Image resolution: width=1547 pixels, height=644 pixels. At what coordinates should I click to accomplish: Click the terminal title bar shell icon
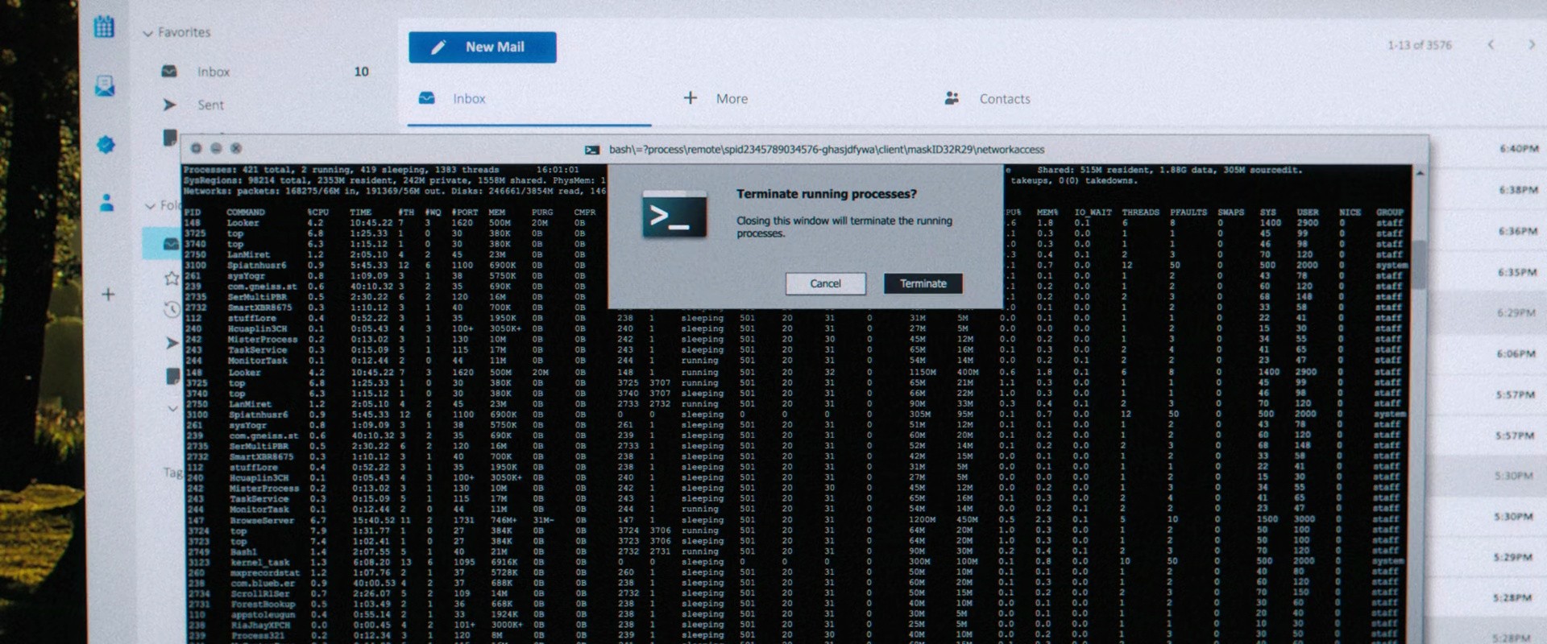pyautogui.click(x=592, y=150)
